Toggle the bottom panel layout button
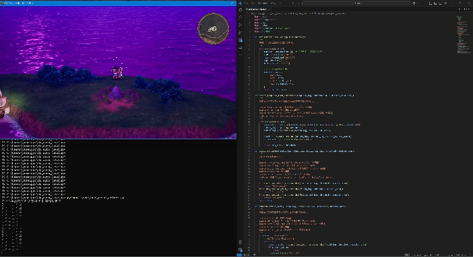Screen dimensions: 473x257 (435, 3)
